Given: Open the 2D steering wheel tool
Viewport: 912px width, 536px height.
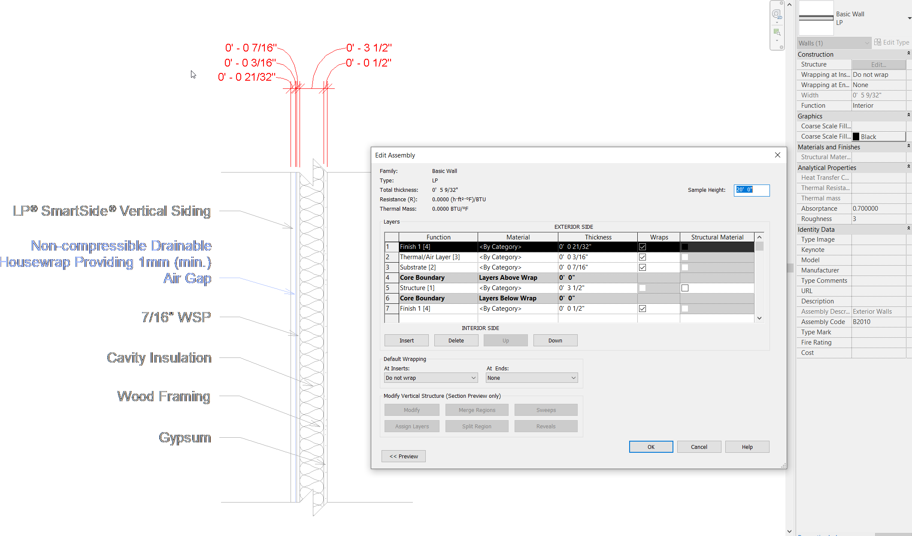Looking at the screenshot, I should click(x=776, y=14).
